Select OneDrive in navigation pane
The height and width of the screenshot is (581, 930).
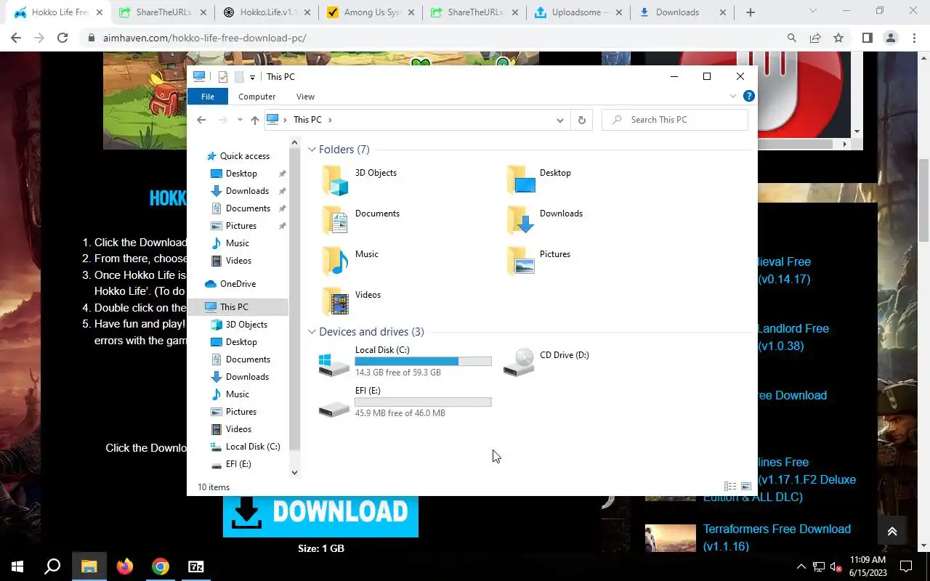[x=238, y=284]
